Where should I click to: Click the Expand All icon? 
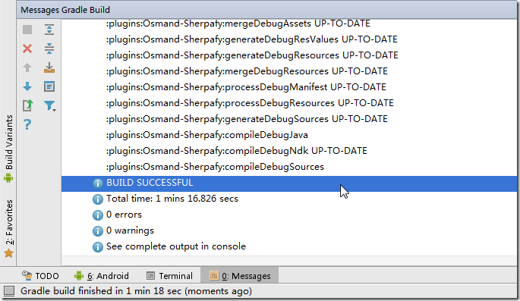click(49, 30)
